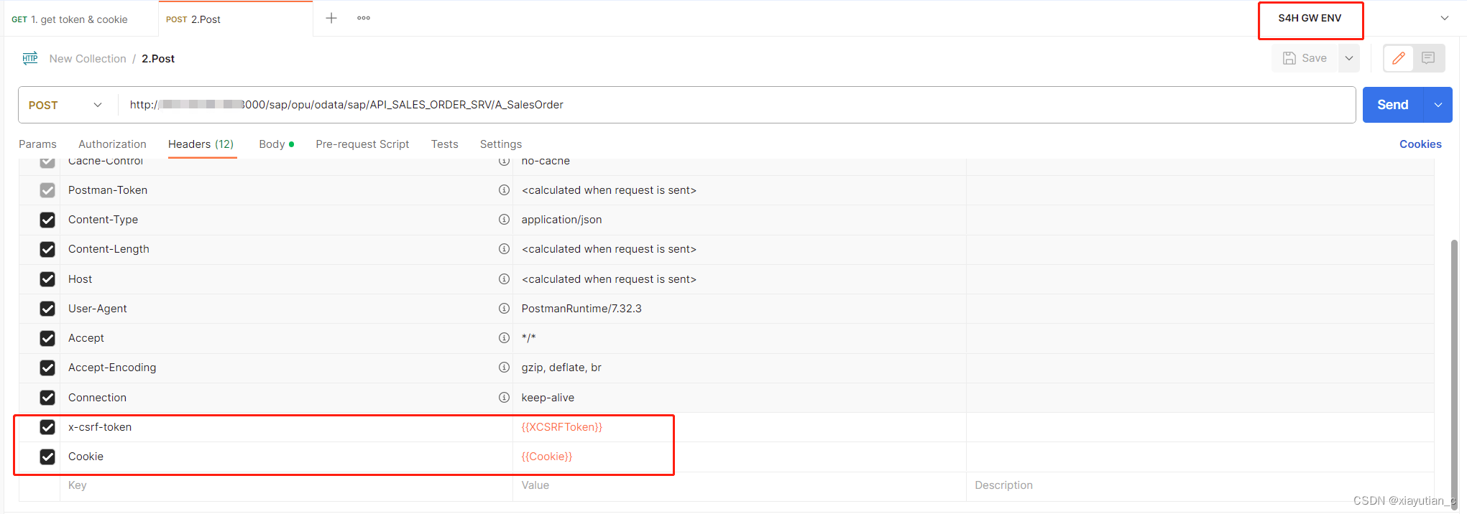Click the x-csrf-token key cell
Image resolution: width=1467 pixels, height=514 pixels.
click(286, 427)
